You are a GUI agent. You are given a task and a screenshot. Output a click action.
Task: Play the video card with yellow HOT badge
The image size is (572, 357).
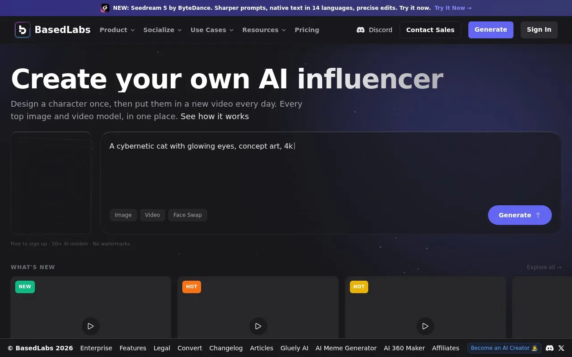(425, 326)
